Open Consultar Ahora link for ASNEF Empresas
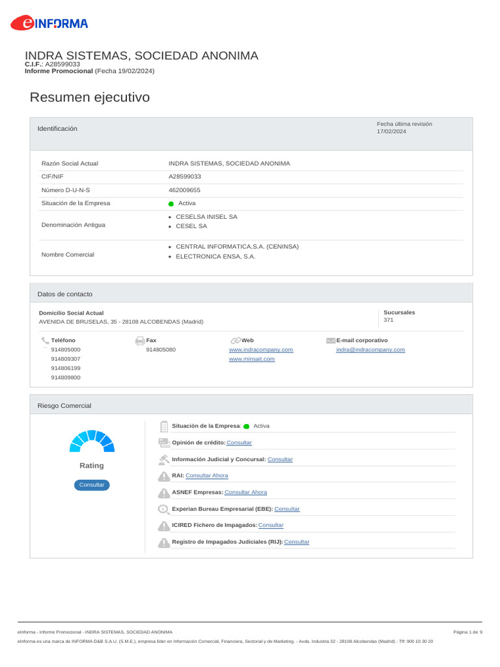The width and height of the screenshot is (500, 667). coord(245,492)
